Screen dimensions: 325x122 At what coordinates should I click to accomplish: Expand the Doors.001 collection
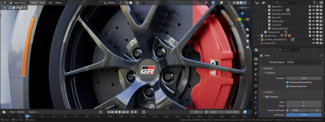[265, 10]
